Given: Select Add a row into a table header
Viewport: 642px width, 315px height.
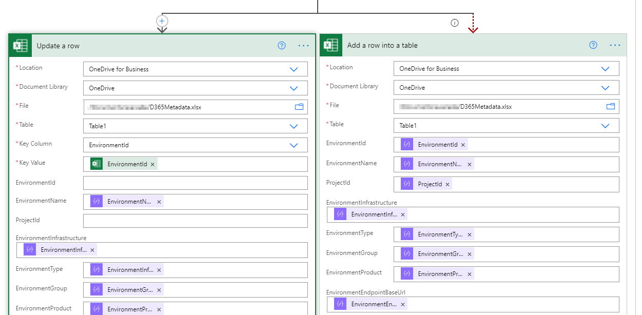Looking at the screenshot, I should (x=382, y=45).
